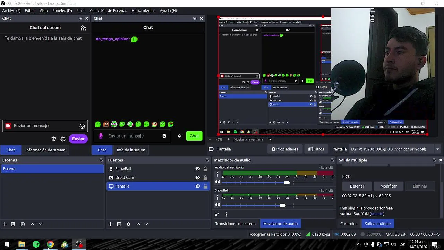Mute SnowBall audio speaker
Viewport: 444px width, 250px height.
coord(217,205)
